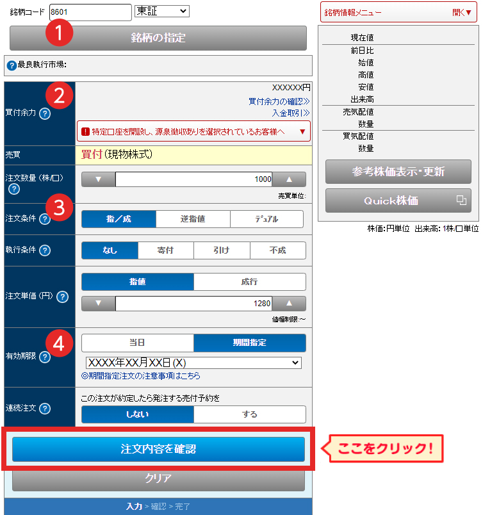Select 不成 execution condition

pos(278,250)
